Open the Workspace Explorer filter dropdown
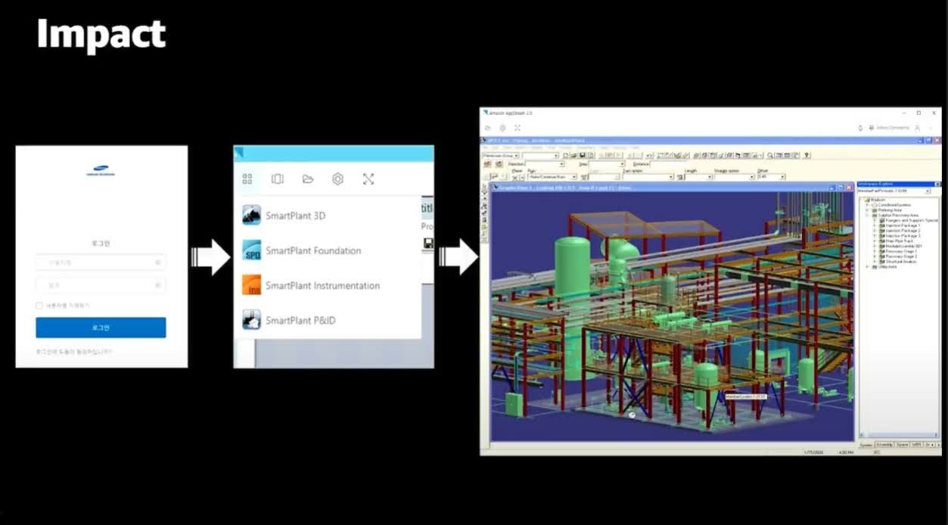Image resolution: width=948 pixels, height=525 pixels. 927,191
